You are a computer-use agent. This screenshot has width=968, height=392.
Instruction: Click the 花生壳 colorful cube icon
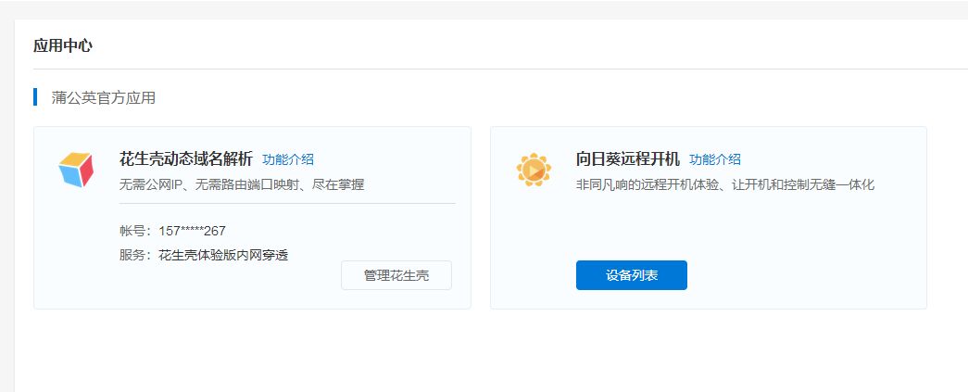pos(75,170)
